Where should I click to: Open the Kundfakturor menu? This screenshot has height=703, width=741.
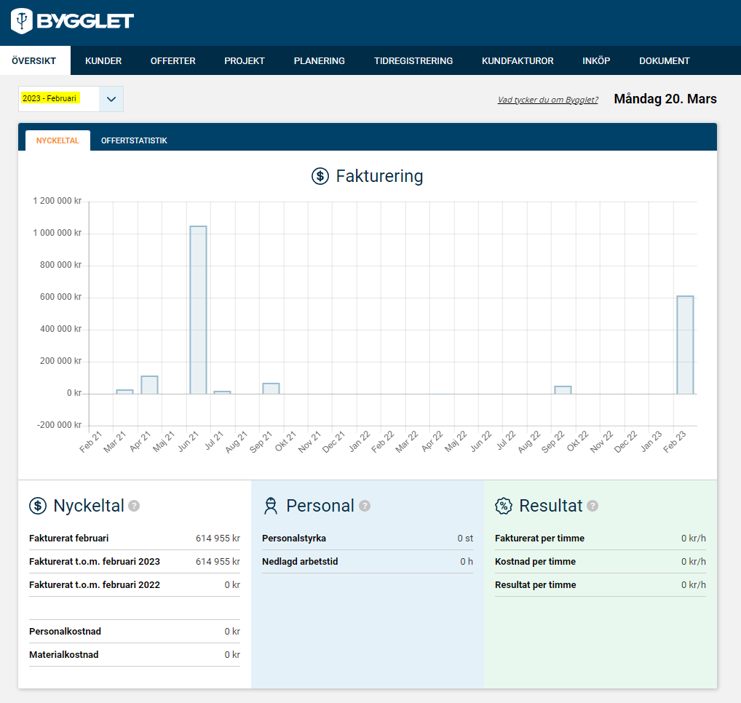(518, 61)
